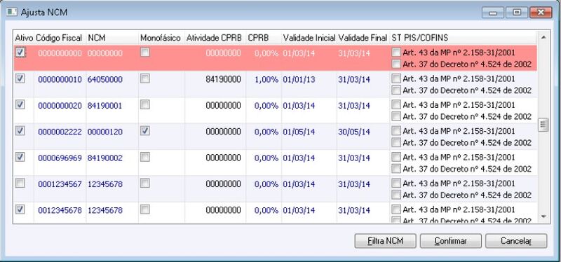The height and width of the screenshot is (262, 561).
Task: Check Art. 37 option for Código 0001234567
Action: pos(396,195)
